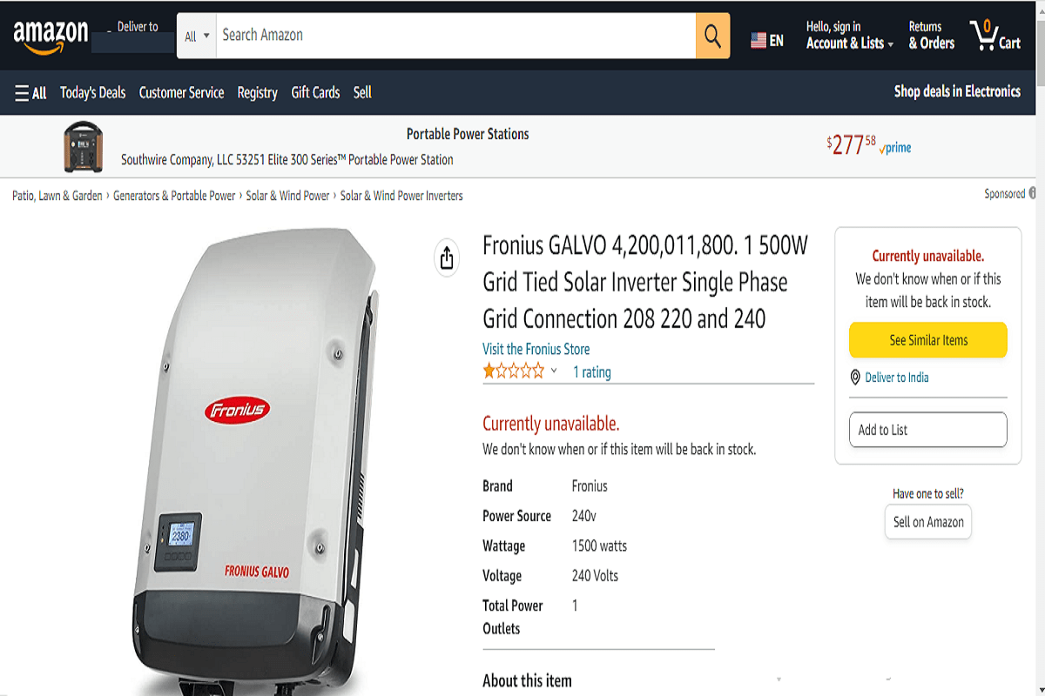This screenshot has width=1045, height=696.
Task: Click Gift Cards in the navigation
Action: [x=315, y=93]
